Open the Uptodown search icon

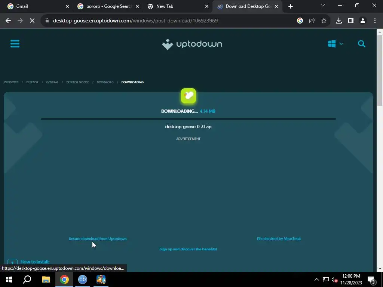coord(362,44)
